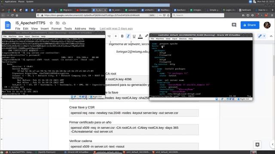The width and height of the screenshot is (275, 154).
Task: Click the Explore button at bottom right
Action: pyautogui.click(x=257, y=145)
